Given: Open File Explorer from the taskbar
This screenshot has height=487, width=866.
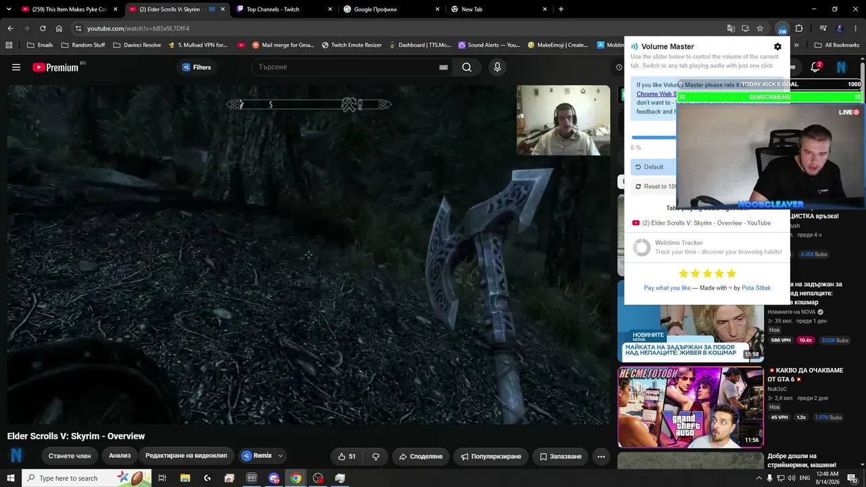Looking at the screenshot, I should click(x=185, y=478).
